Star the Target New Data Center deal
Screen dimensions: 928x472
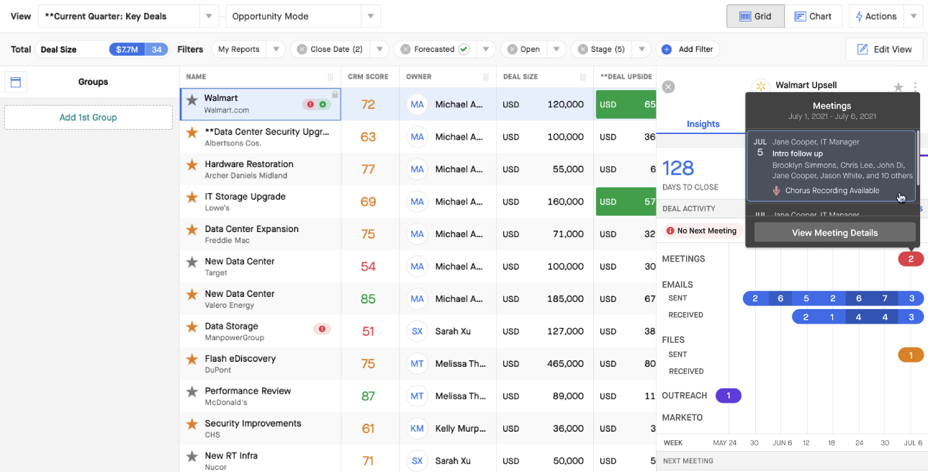coord(192,262)
